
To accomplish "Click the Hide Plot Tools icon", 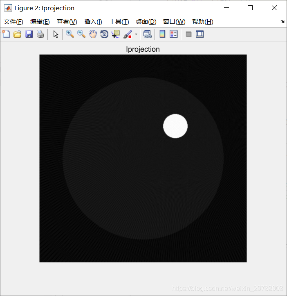I will (188, 34).
